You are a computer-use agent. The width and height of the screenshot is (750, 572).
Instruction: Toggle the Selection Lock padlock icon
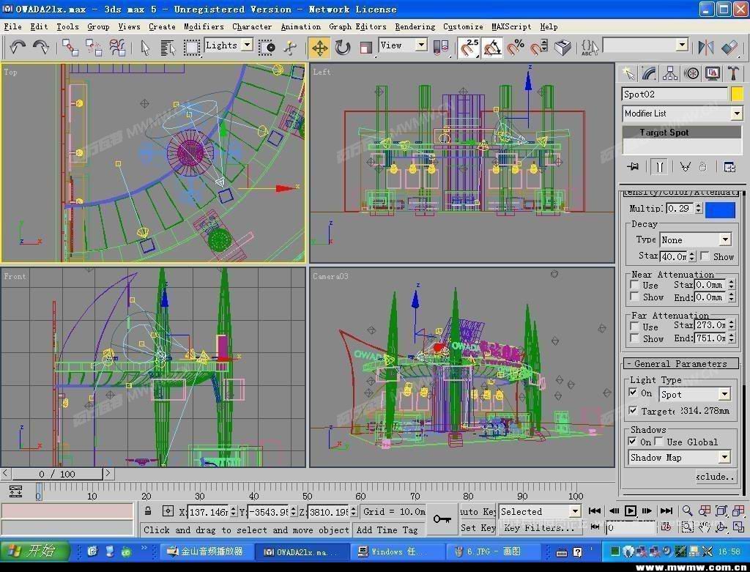point(148,510)
